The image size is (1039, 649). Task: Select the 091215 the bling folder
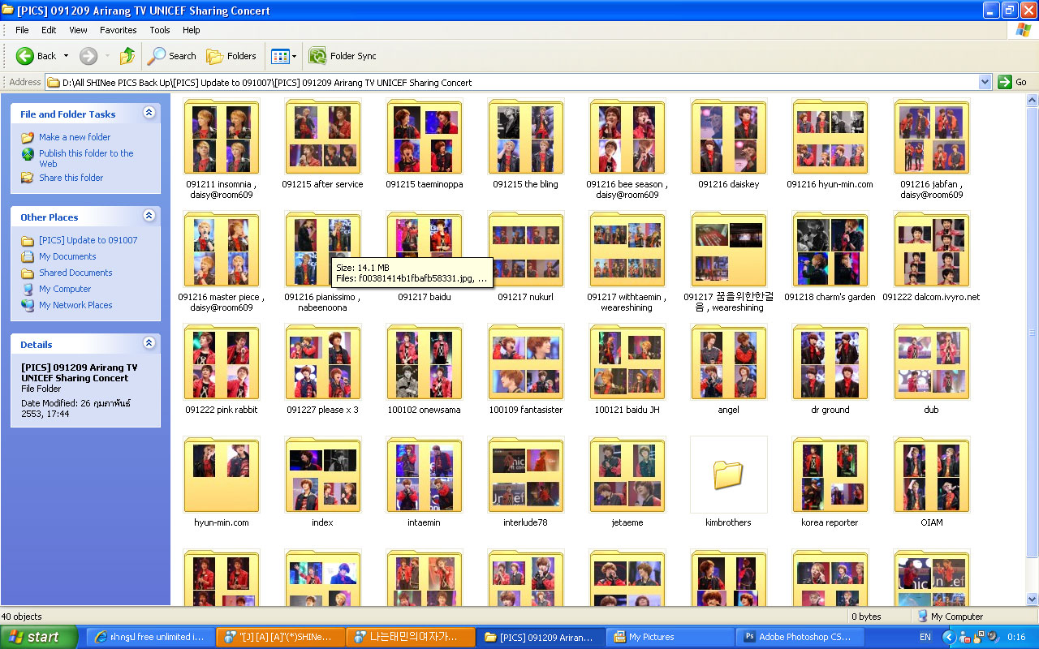pos(526,137)
